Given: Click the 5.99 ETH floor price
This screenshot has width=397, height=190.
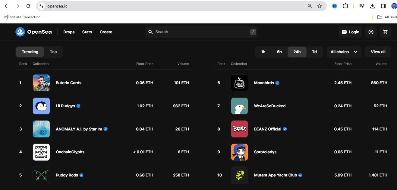Looking at the screenshot, I should pos(343,175).
